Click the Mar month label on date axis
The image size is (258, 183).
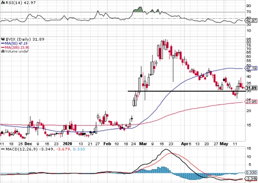click(x=143, y=144)
